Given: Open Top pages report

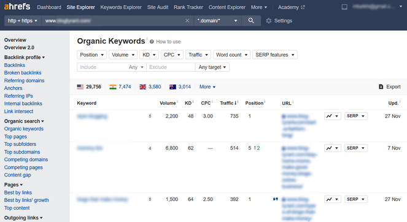Looking at the screenshot, I should [x=15, y=137].
